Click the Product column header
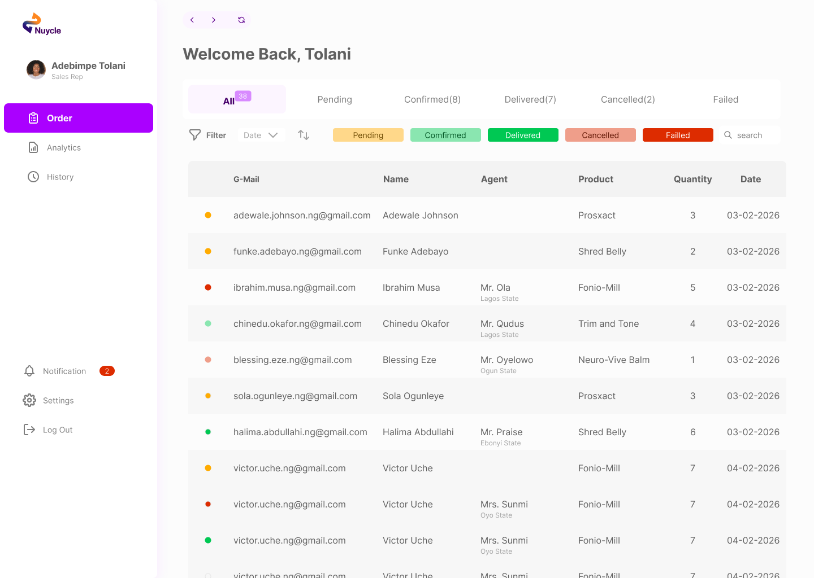The height and width of the screenshot is (578, 814). (596, 179)
